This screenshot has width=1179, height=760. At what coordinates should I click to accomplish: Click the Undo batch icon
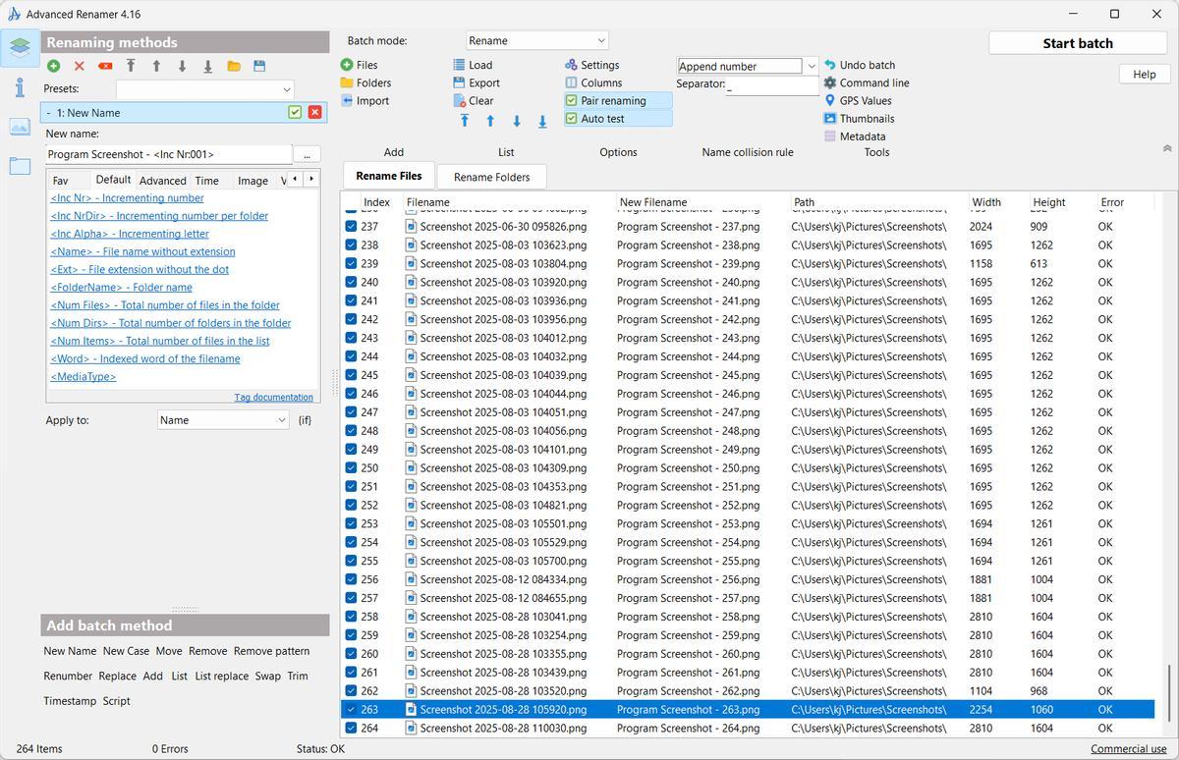830,65
